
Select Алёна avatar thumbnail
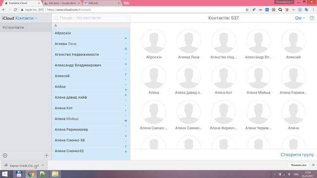[x=154, y=77]
